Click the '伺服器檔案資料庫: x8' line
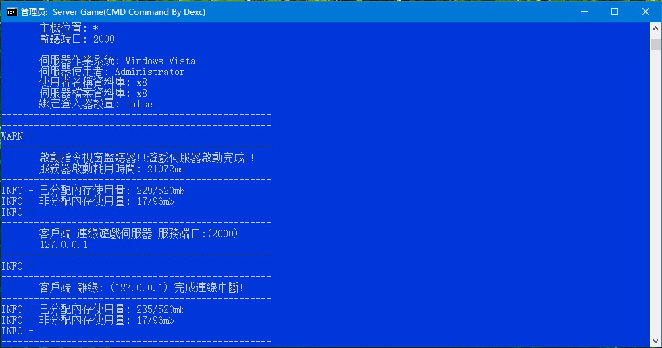662x348 pixels. [93, 93]
